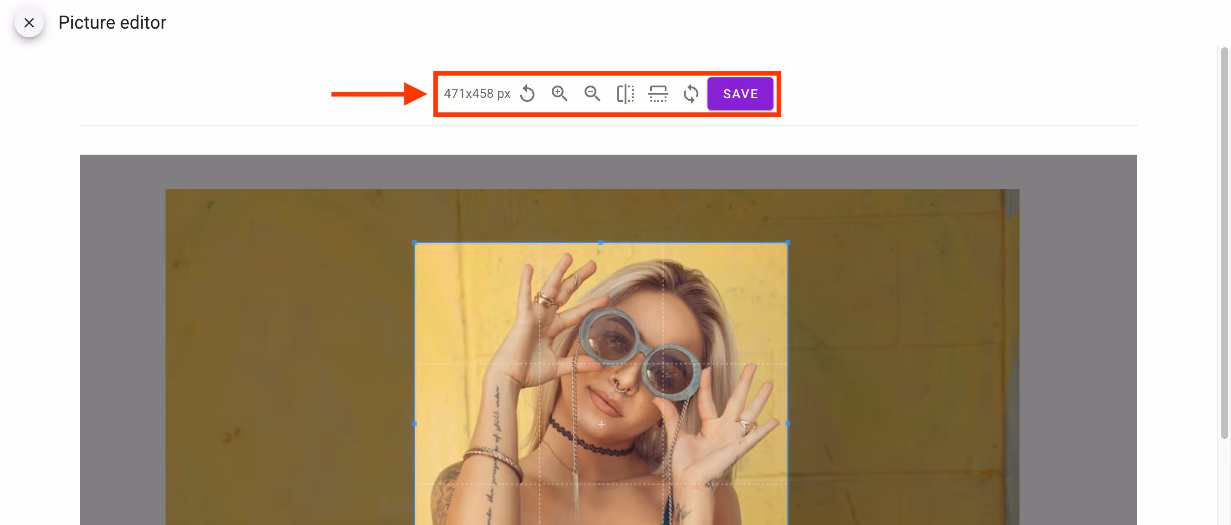This screenshot has height=525, width=1231.
Task: Select the top-right crop corner handle
Action: [788, 242]
